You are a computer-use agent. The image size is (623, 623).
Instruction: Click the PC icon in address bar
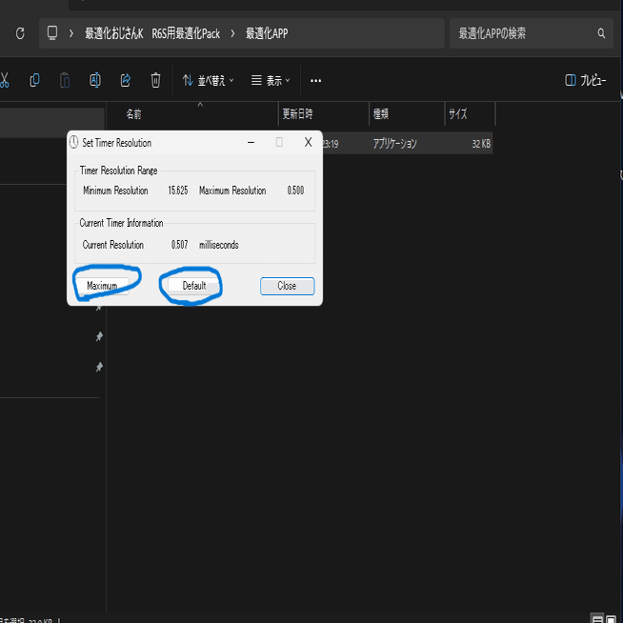52,33
